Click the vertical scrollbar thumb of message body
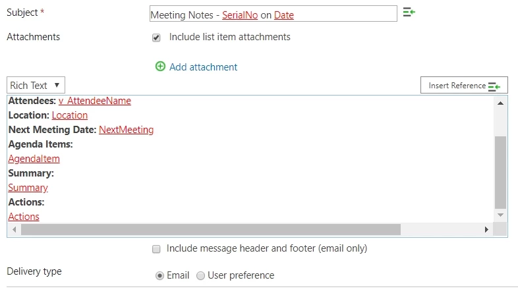 [x=500, y=173]
